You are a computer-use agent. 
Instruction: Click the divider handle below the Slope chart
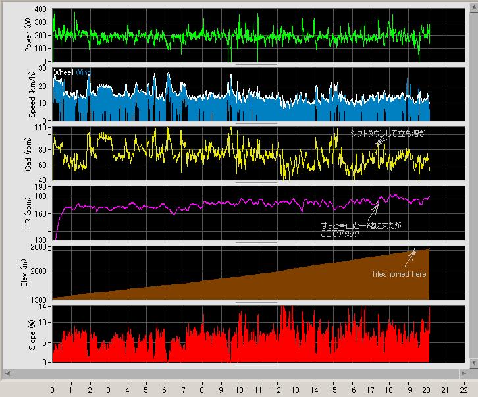tap(255, 363)
